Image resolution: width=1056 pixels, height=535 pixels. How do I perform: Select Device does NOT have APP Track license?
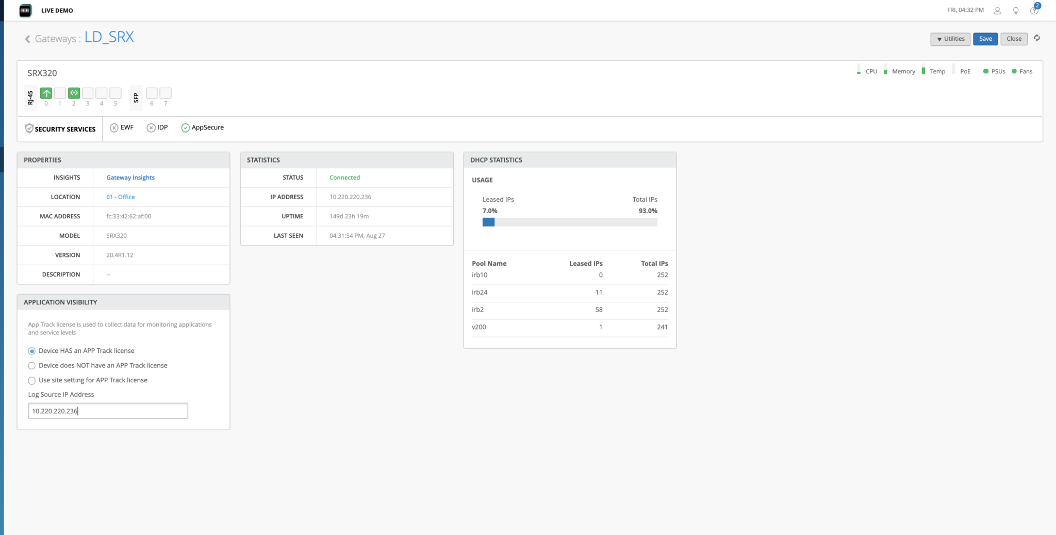pyautogui.click(x=32, y=366)
